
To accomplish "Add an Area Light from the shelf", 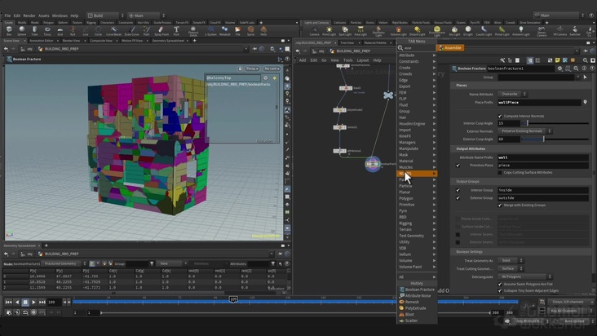I will (360, 31).
